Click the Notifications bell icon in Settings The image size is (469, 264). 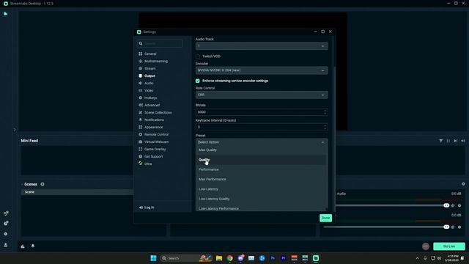(x=141, y=120)
